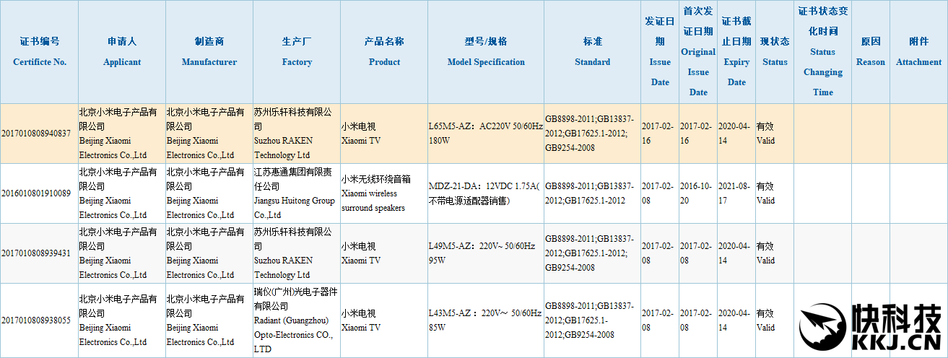Image resolution: width=948 pixels, height=358 pixels.
Task: Click the 'Product' column header
Action: [x=384, y=52]
